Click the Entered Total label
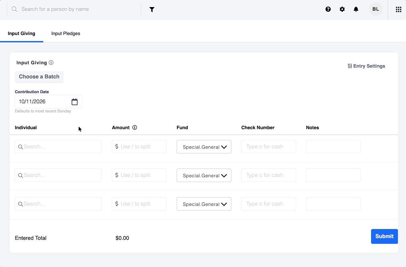406x267 pixels. pyautogui.click(x=31, y=238)
